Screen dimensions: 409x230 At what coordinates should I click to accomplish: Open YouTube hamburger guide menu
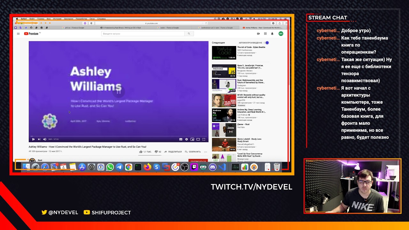(x=18, y=34)
